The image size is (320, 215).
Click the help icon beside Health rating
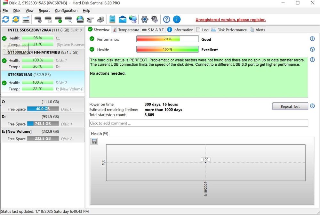[x=312, y=49]
